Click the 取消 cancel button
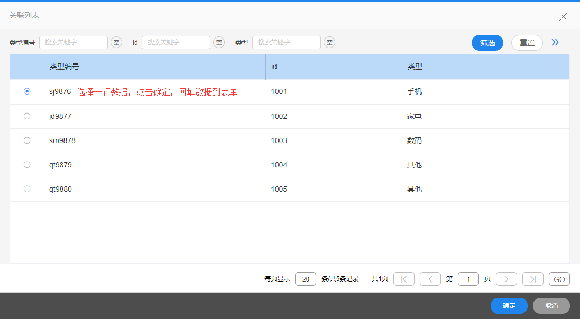The image size is (580, 319). pyautogui.click(x=551, y=306)
